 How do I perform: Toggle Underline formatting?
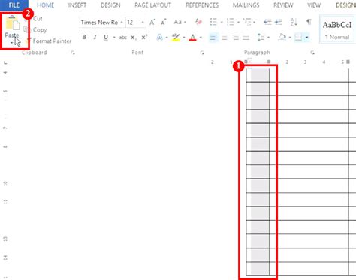[106, 37]
